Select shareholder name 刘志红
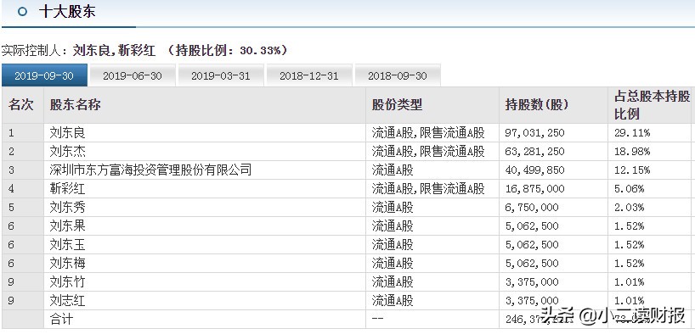Screen dimensions: 695x334 [67, 301]
